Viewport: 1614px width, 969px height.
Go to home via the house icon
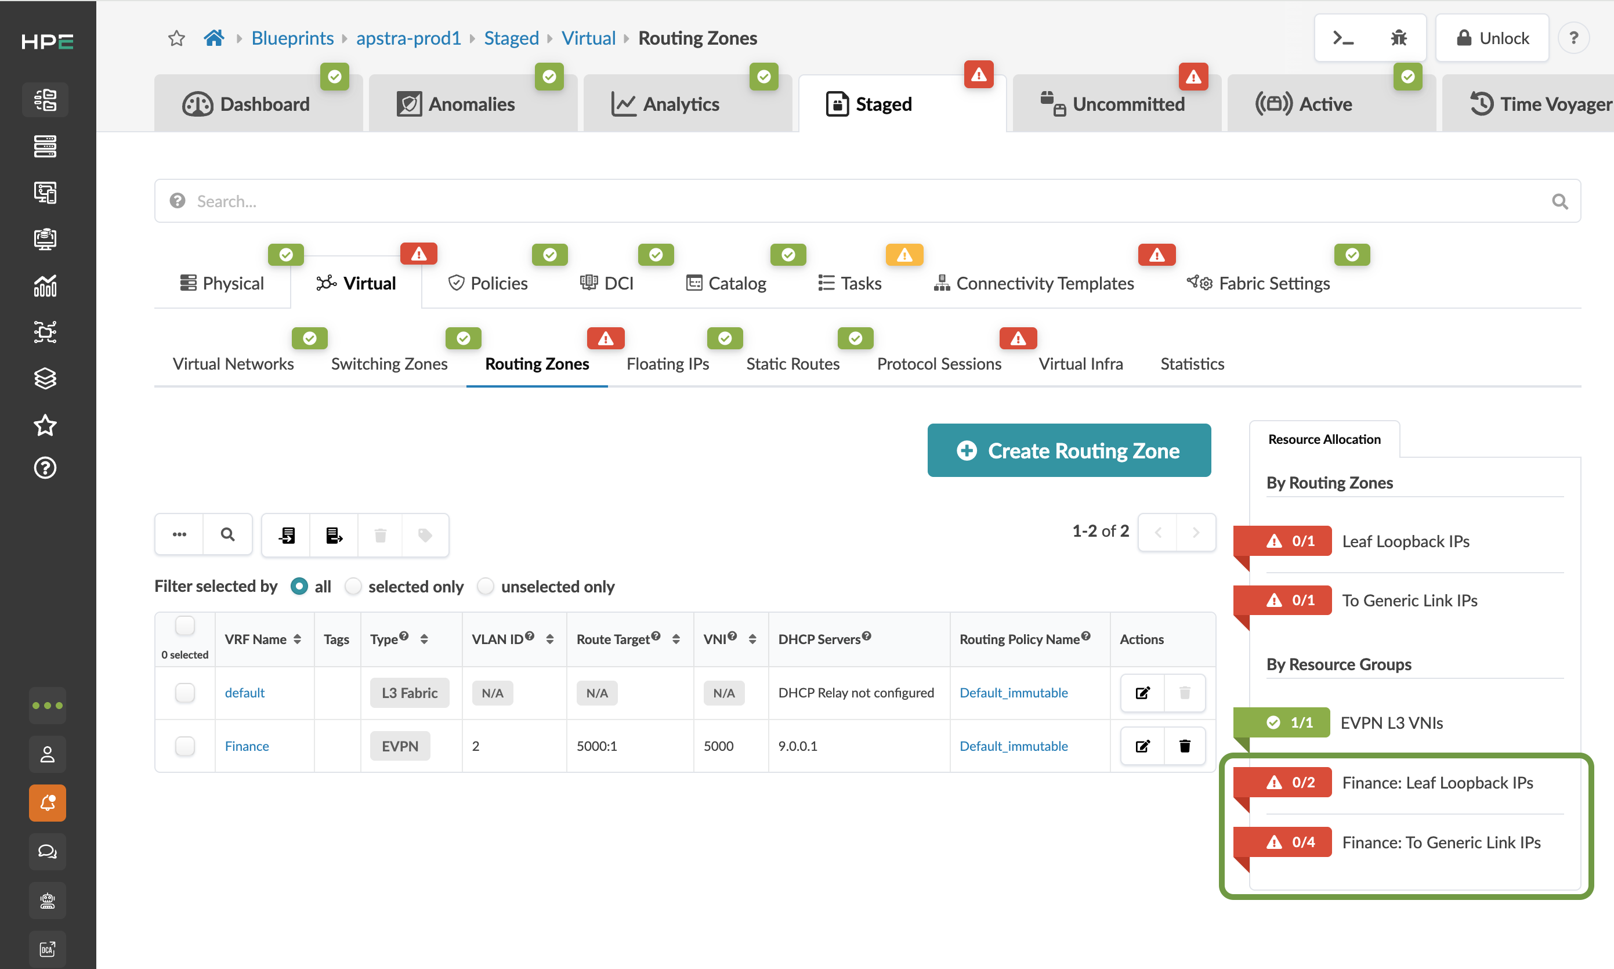coord(214,38)
